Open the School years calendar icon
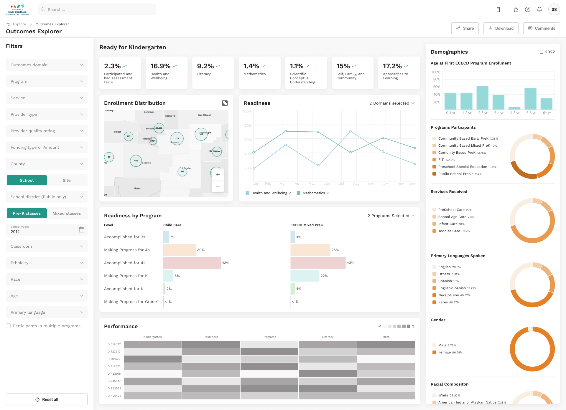This screenshot has width=566, height=410. [82, 229]
